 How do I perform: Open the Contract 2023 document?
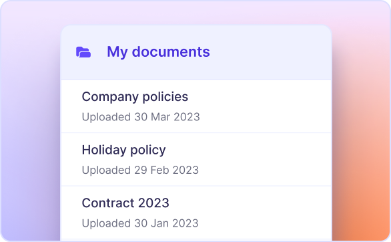125,203
